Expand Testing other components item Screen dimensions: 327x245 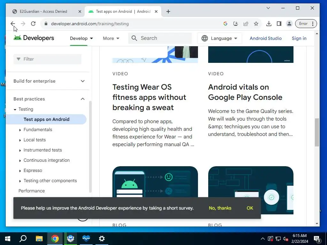[x=20, y=181]
